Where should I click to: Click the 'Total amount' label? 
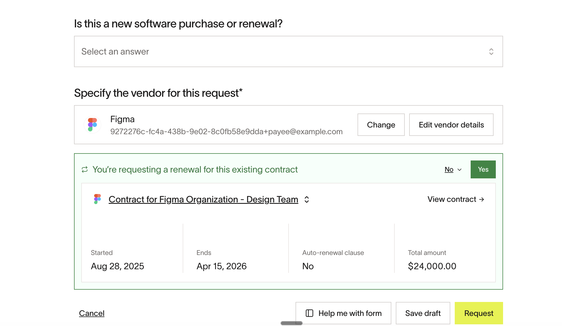(427, 253)
